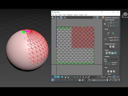Click the Zoom magnifier icon

(x=110, y=80)
